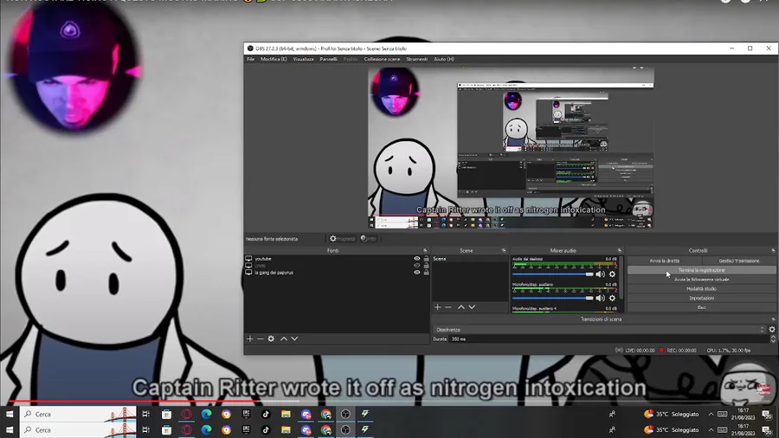This screenshot has width=779, height=438.
Task: Select la gang dei papyrus source row
Action: (x=337, y=273)
